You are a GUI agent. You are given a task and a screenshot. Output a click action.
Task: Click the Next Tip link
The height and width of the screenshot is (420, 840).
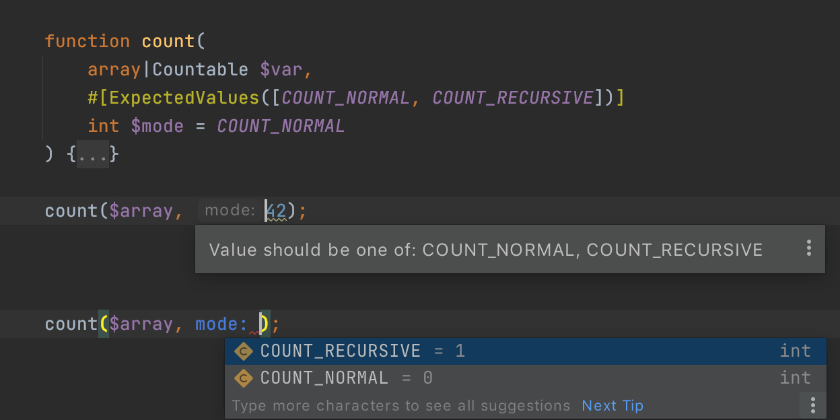[x=612, y=406]
